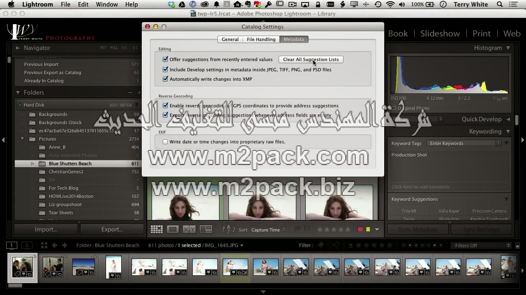Toggle Enable reverse geocoding checkbox
This screenshot has width=526, height=295.
click(x=165, y=106)
